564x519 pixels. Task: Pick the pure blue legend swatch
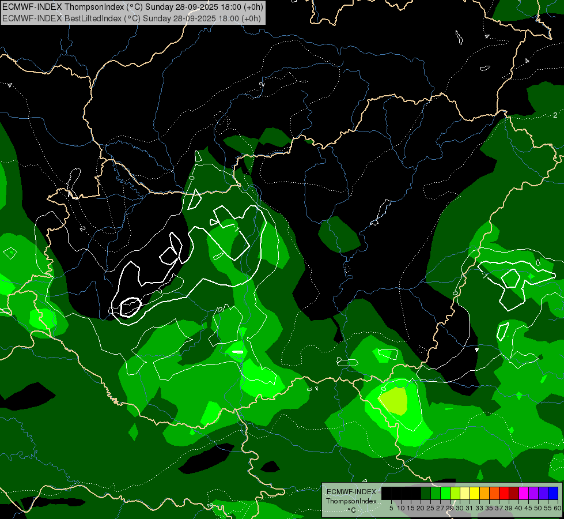pyautogui.click(x=553, y=493)
